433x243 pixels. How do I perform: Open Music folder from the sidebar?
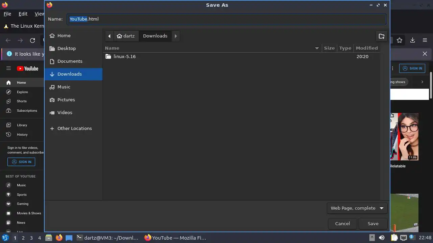point(73,87)
